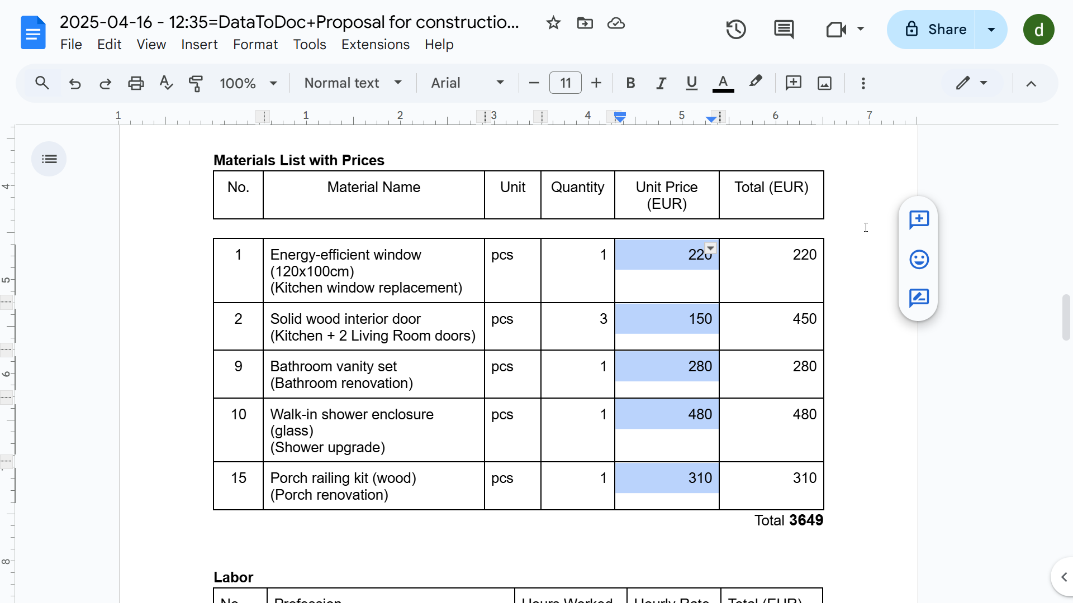Screen dimensions: 1073x603
Task: Open comments history panel
Action: point(784,29)
